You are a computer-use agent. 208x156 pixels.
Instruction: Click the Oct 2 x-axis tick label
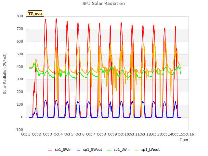[36, 134]
